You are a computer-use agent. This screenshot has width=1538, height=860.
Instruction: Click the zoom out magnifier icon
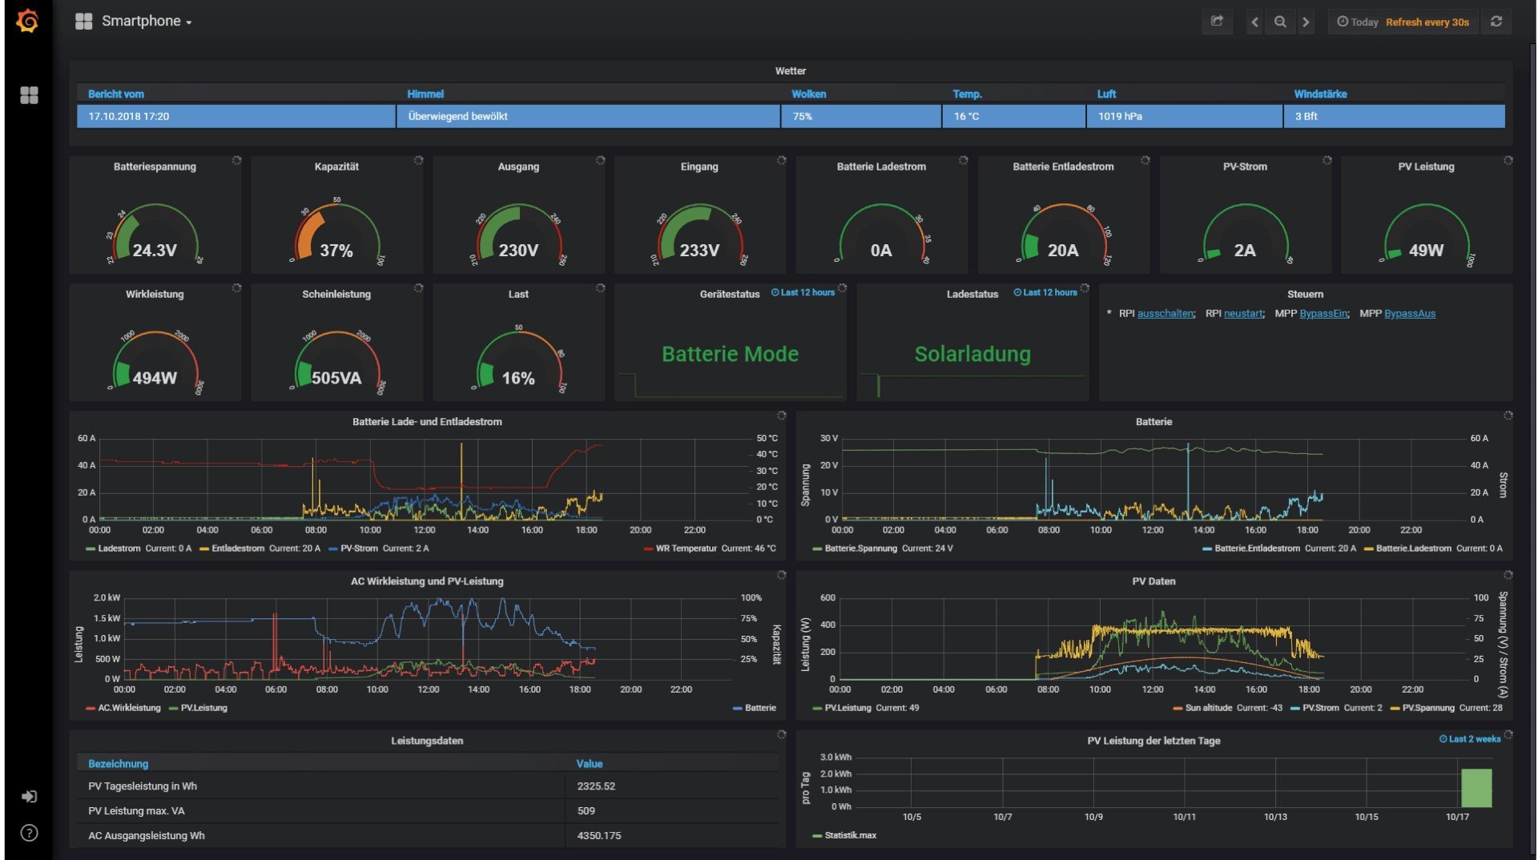(x=1280, y=22)
